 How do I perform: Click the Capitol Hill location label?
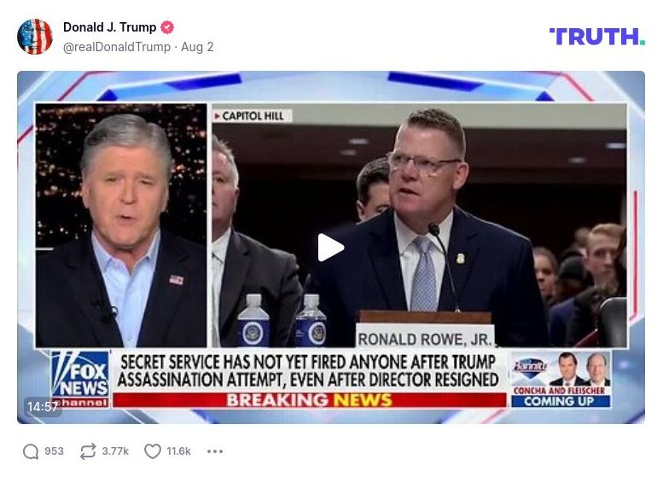pyautogui.click(x=252, y=115)
